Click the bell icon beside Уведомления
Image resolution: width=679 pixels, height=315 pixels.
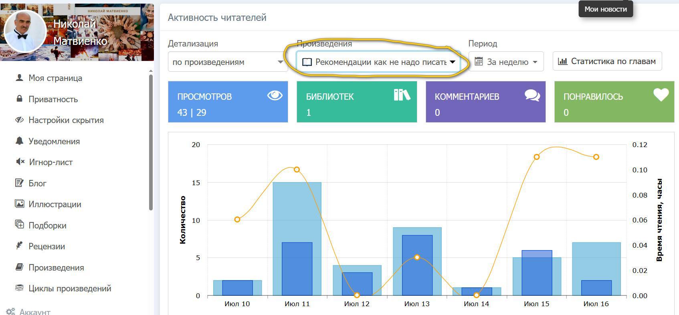[x=19, y=141]
